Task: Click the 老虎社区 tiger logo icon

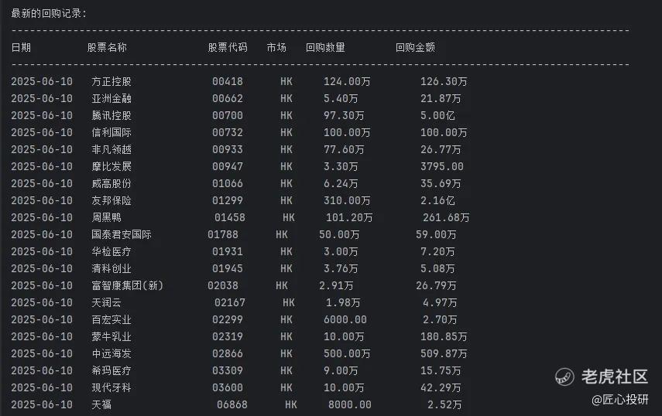Action: [564, 377]
